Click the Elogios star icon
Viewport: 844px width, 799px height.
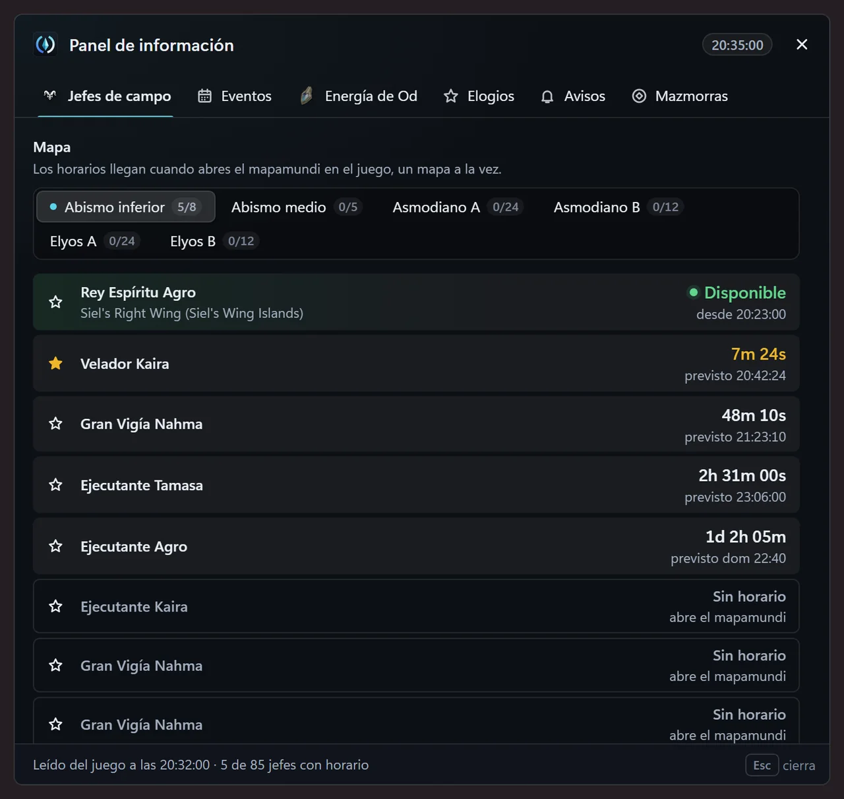coord(451,96)
